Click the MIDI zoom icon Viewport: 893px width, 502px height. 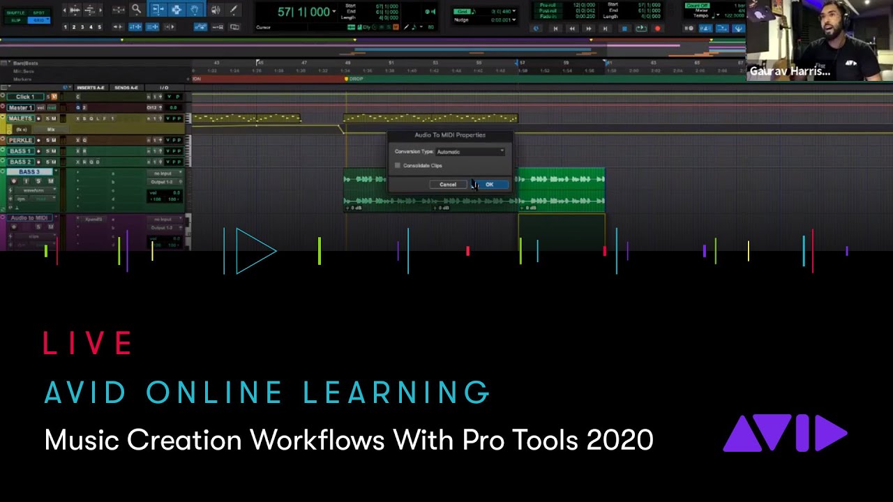[90, 10]
